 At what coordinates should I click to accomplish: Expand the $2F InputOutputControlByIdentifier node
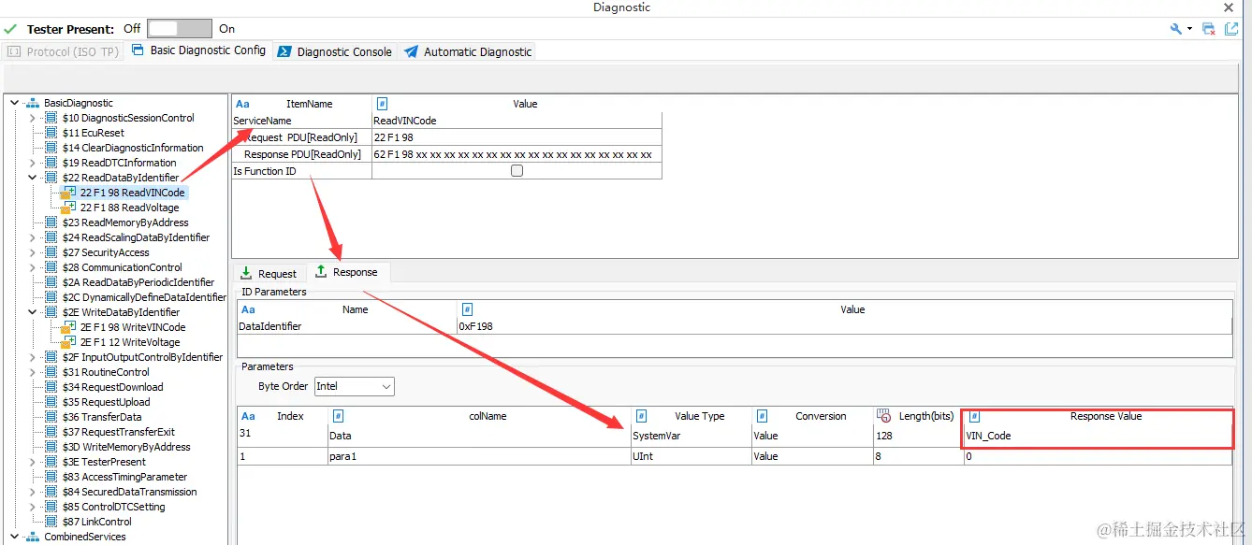(x=33, y=357)
